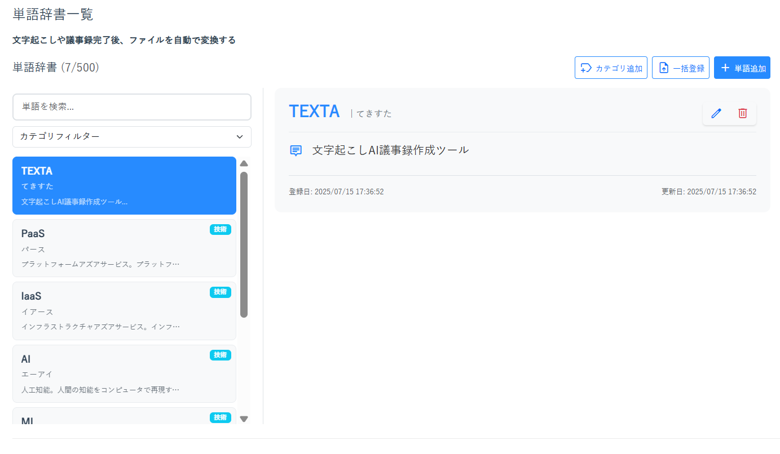Click the 単語辞書 (7/500) counter text
Image resolution: width=780 pixels, height=454 pixels.
56,67
